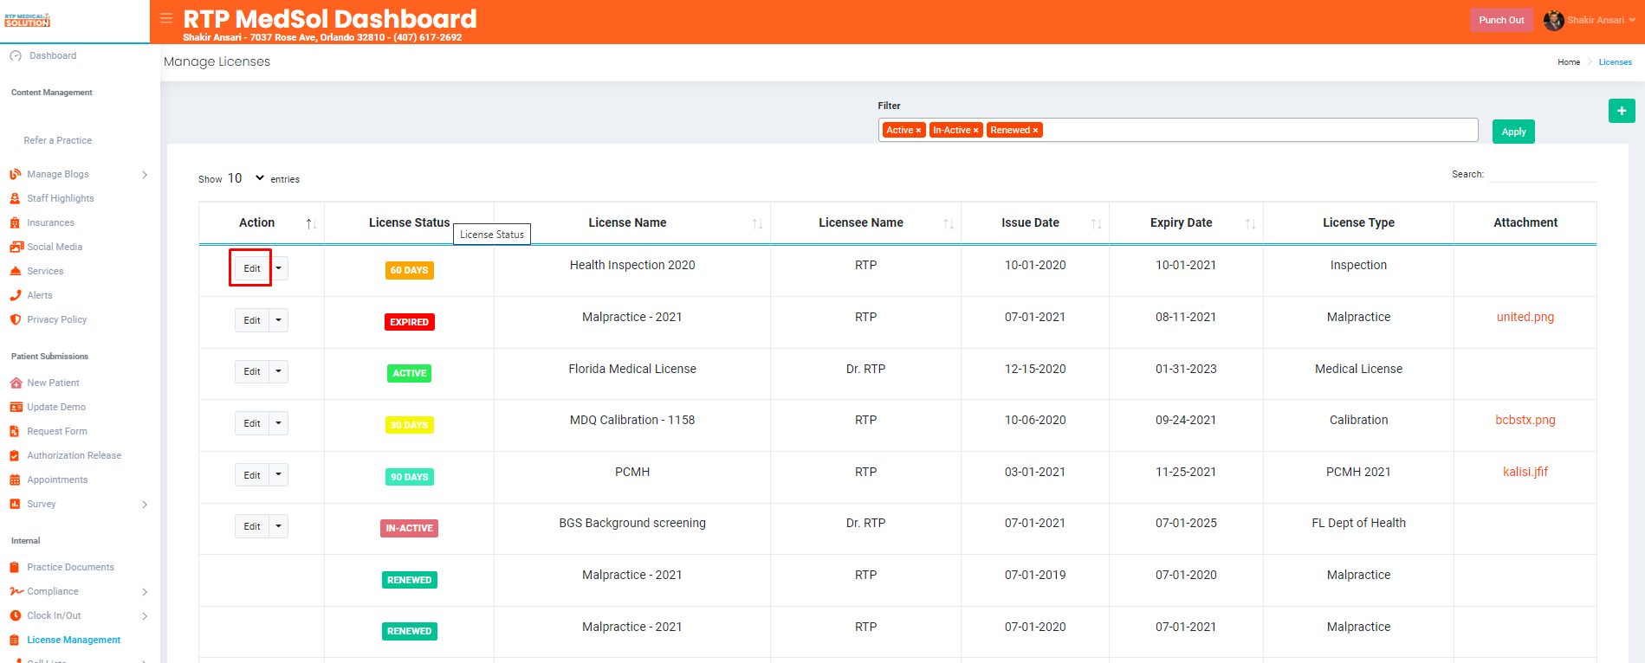Select License Management in the sidebar
The height and width of the screenshot is (663, 1645).
click(x=74, y=640)
